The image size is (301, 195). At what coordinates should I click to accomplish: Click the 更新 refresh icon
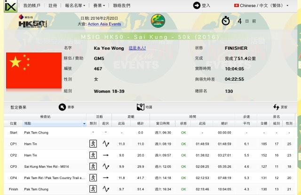277,107
